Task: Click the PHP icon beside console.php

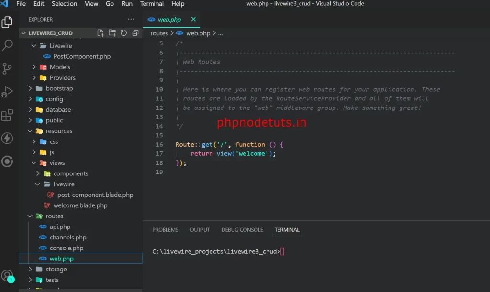Action: pyautogui.click(x=43, y=248)
